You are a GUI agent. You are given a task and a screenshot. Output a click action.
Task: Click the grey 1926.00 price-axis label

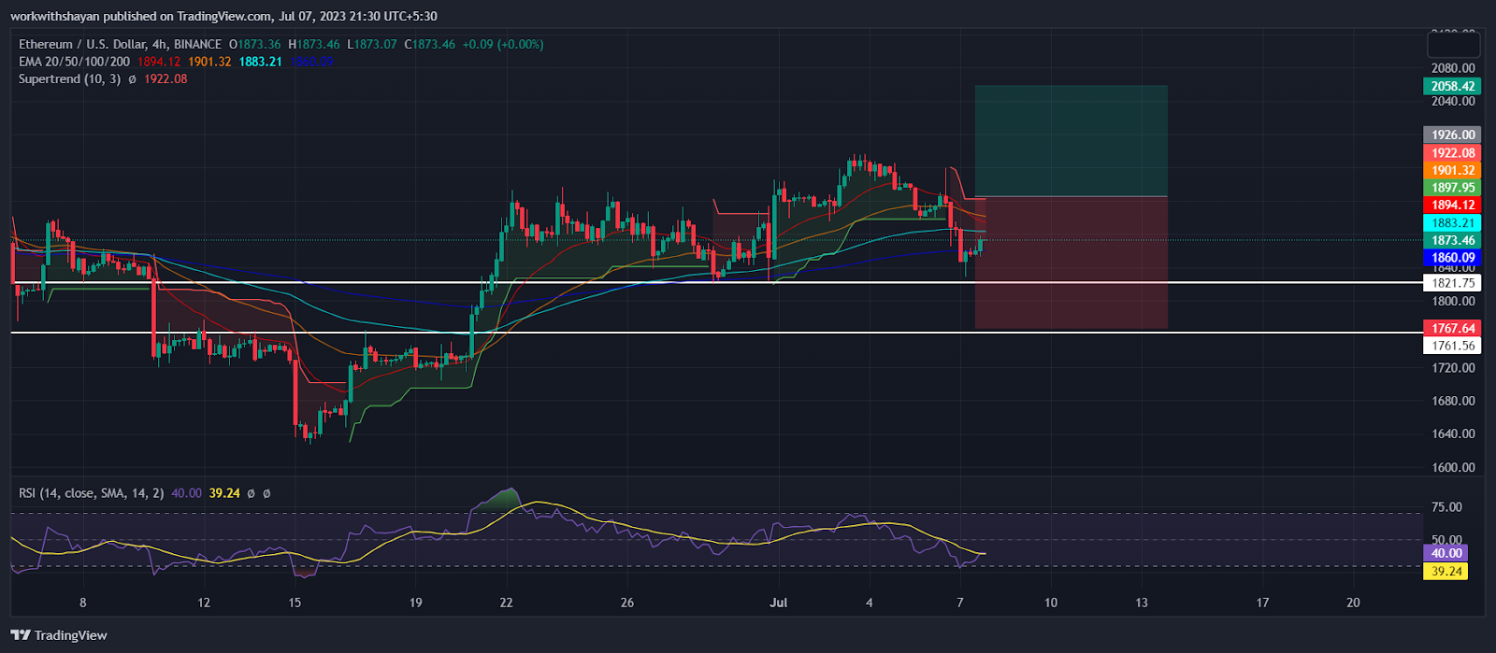tap(1453, 135)
